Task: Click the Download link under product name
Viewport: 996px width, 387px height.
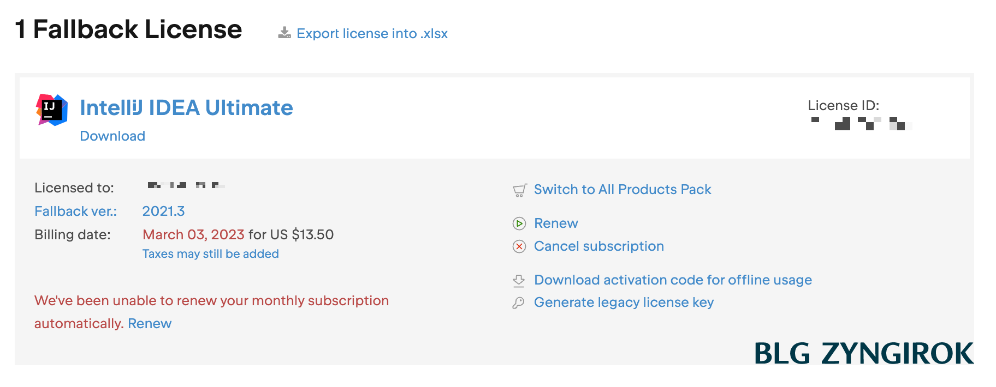Action: [x=112, y=136]
